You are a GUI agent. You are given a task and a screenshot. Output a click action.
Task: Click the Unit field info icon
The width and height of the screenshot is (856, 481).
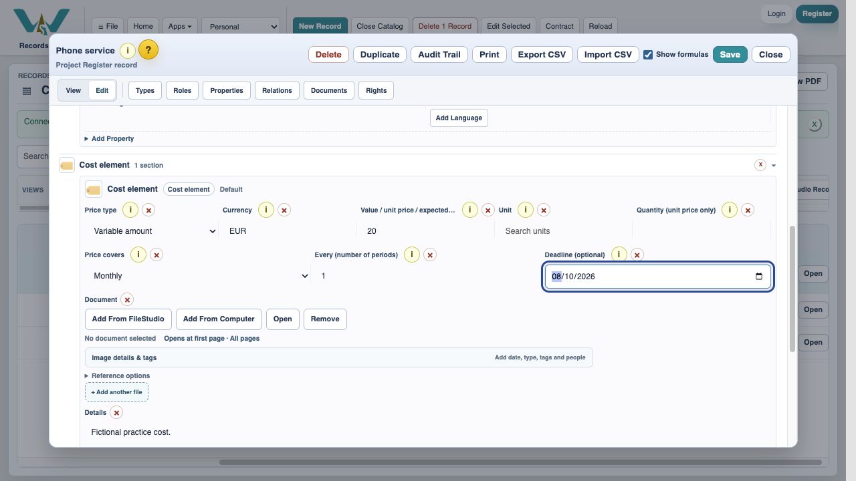pyautogui.click(x=526, y=210)
